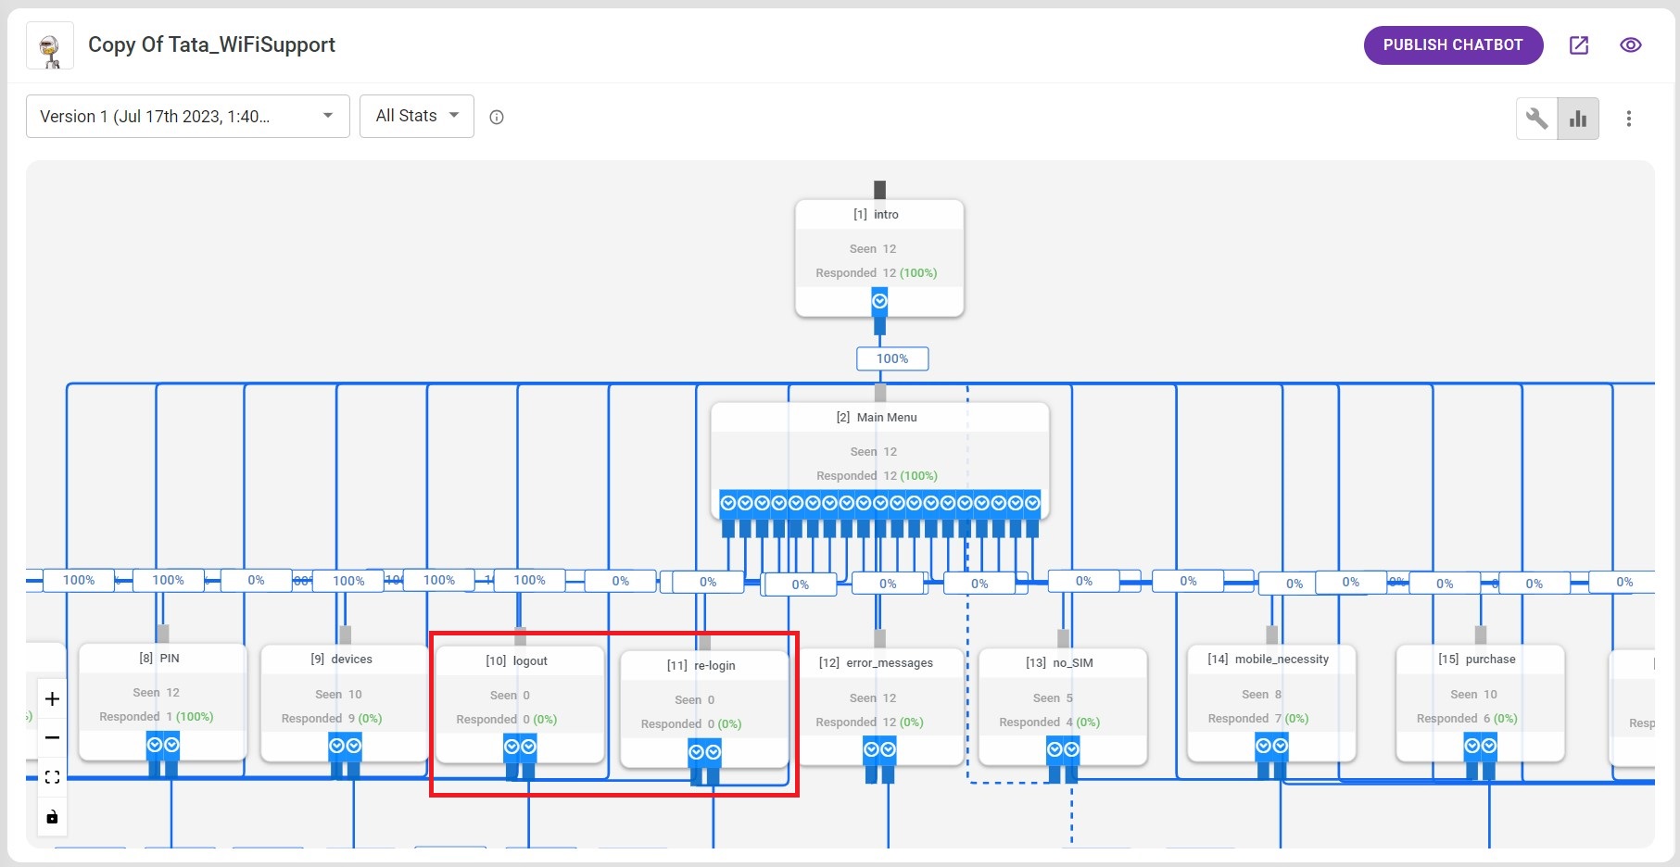Click last output connector of Main Menu
Viewport: 1680px width, 867px height.
click(x=1032, y=503)
